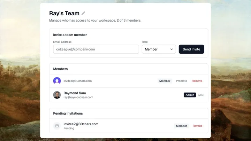Click the purple avatar of invitee@30chars.com
Screen dimensions: 251x141
click(57, 81)
